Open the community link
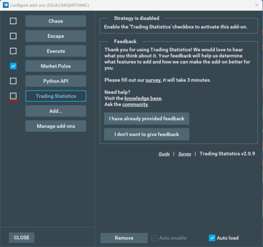Image resolution: width=263 pixels, height=247 pixels. (x=135, y=104)
